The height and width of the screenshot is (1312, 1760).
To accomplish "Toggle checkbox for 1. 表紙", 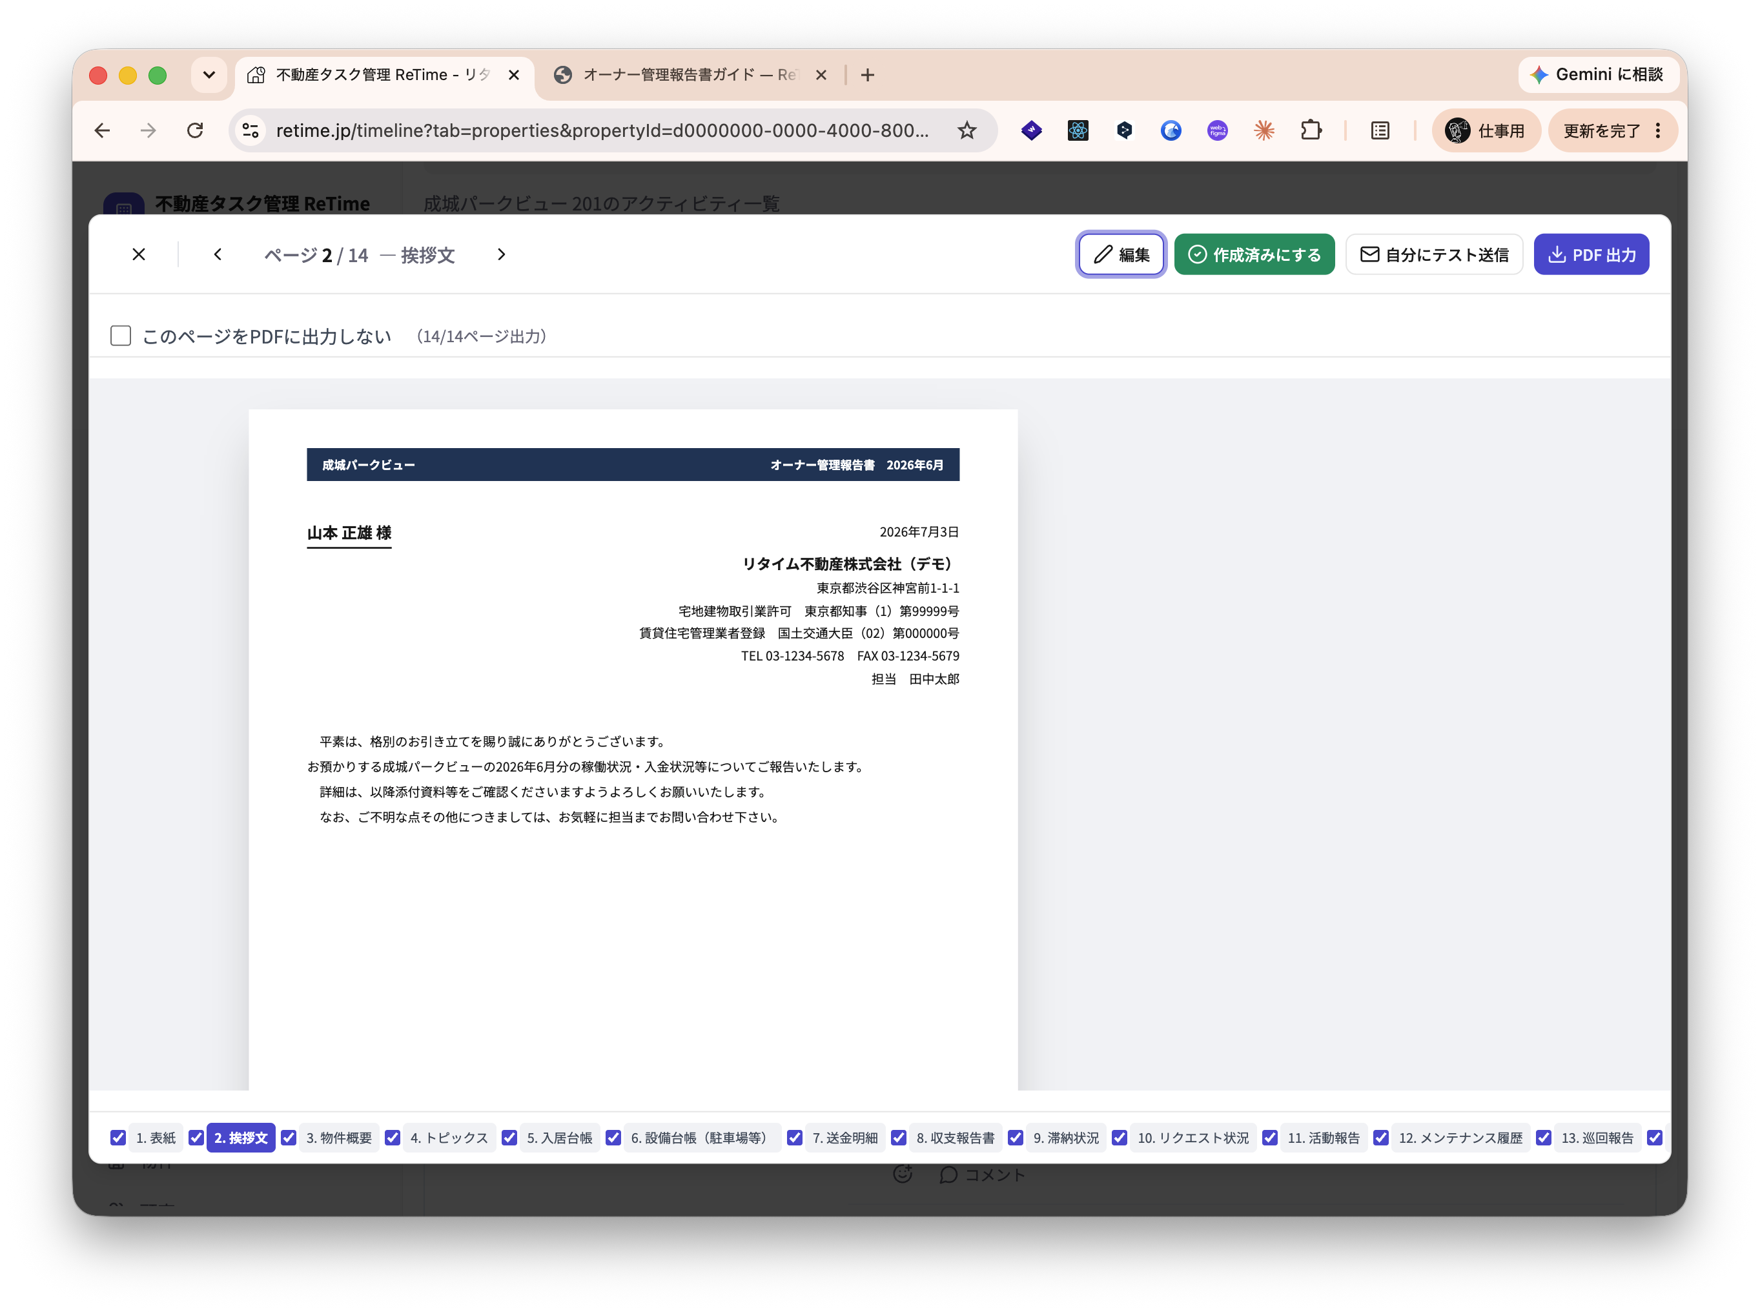I will (x=118, y=1137).
